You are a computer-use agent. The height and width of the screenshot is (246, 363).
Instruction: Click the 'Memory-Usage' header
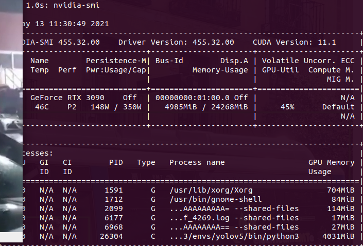[x=220, y=70]
